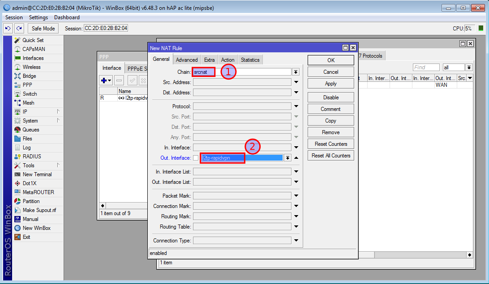Click the Disable button
The height and width of the screenshot is (284, 489).
(331, 97)
